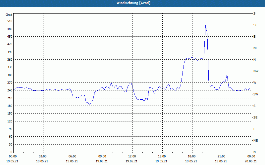Viewport: 265px width, 165px height.
Task: Click the blue line's lowest dip near 180
Action: (89, 105)
